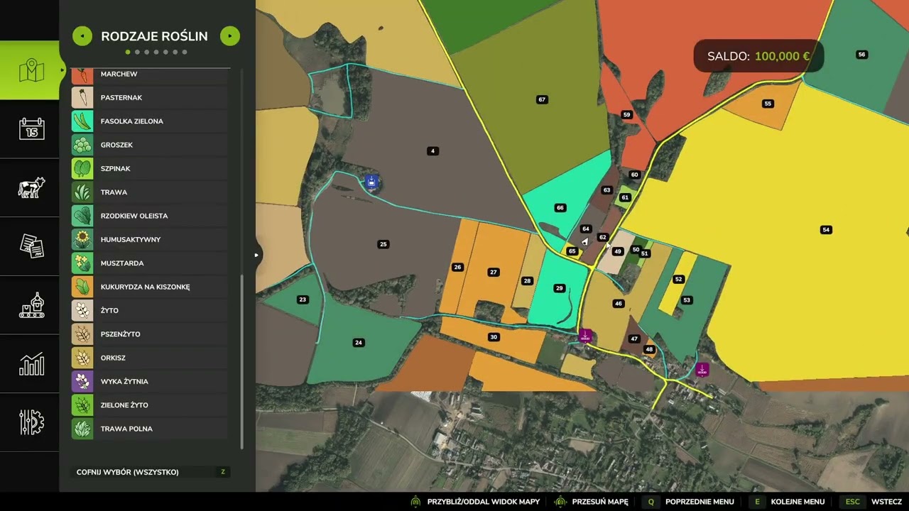909x511 pixels.
Task: Click purple sell point marker near field 53
Action: coord(702,369)
